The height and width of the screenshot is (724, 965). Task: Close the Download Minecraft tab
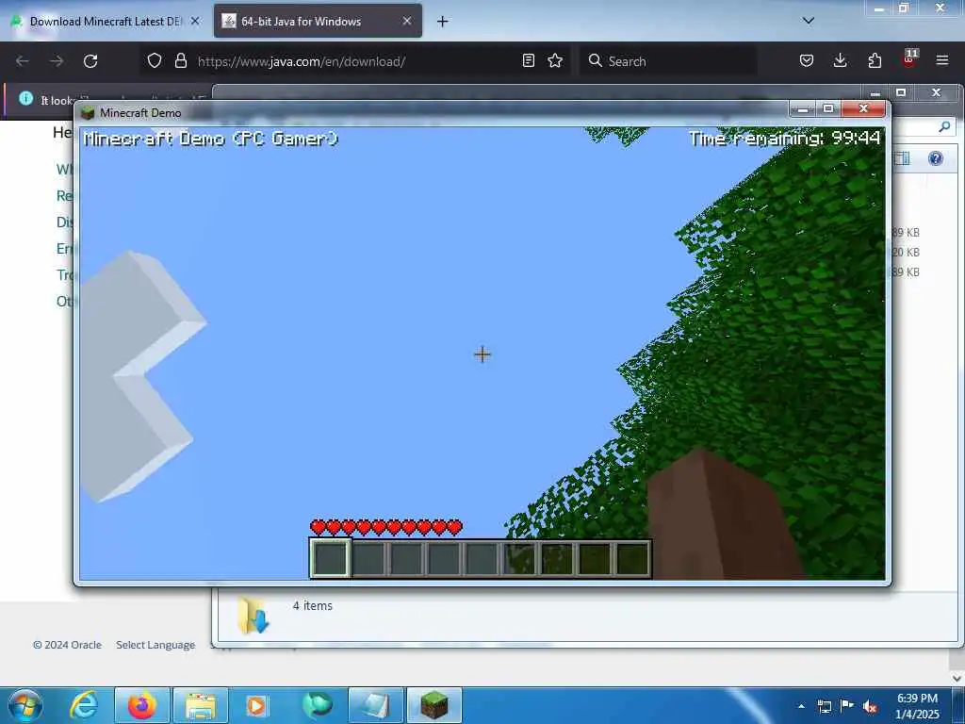[195, 21]
